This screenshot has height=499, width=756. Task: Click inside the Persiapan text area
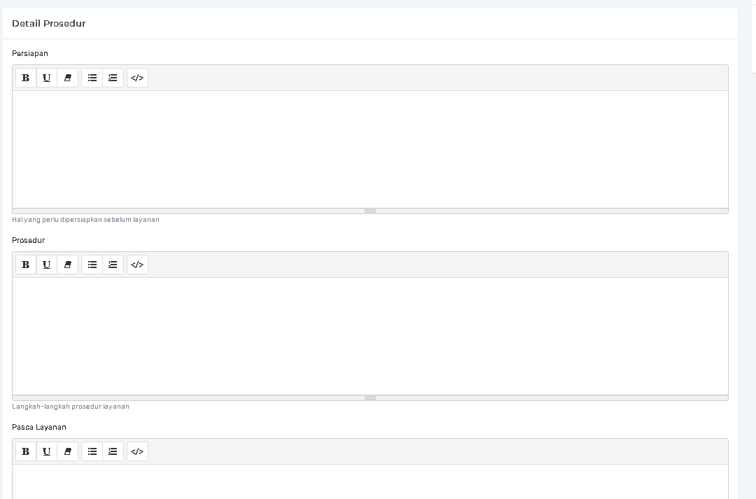[x=370, y=148]
